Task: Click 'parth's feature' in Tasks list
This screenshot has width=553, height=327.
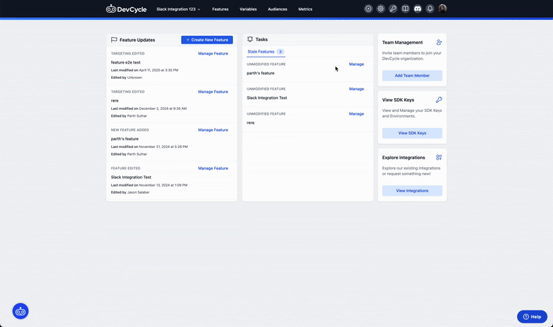Action: pyautogui.click(x=261, y=73)
